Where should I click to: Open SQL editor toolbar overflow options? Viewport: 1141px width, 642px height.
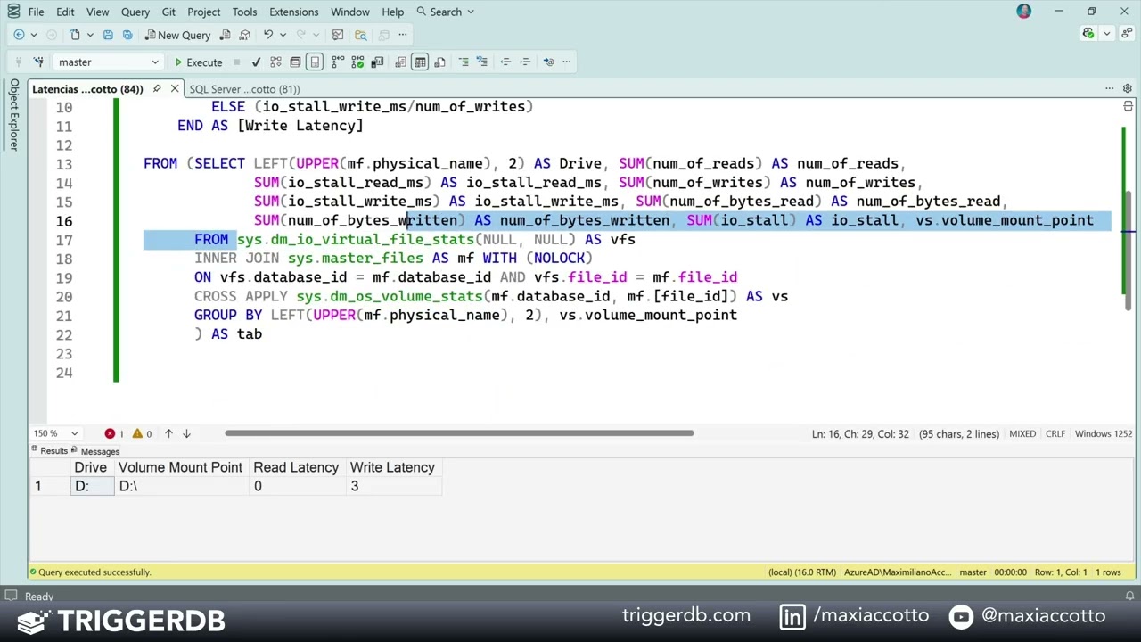tap(566, 62)
